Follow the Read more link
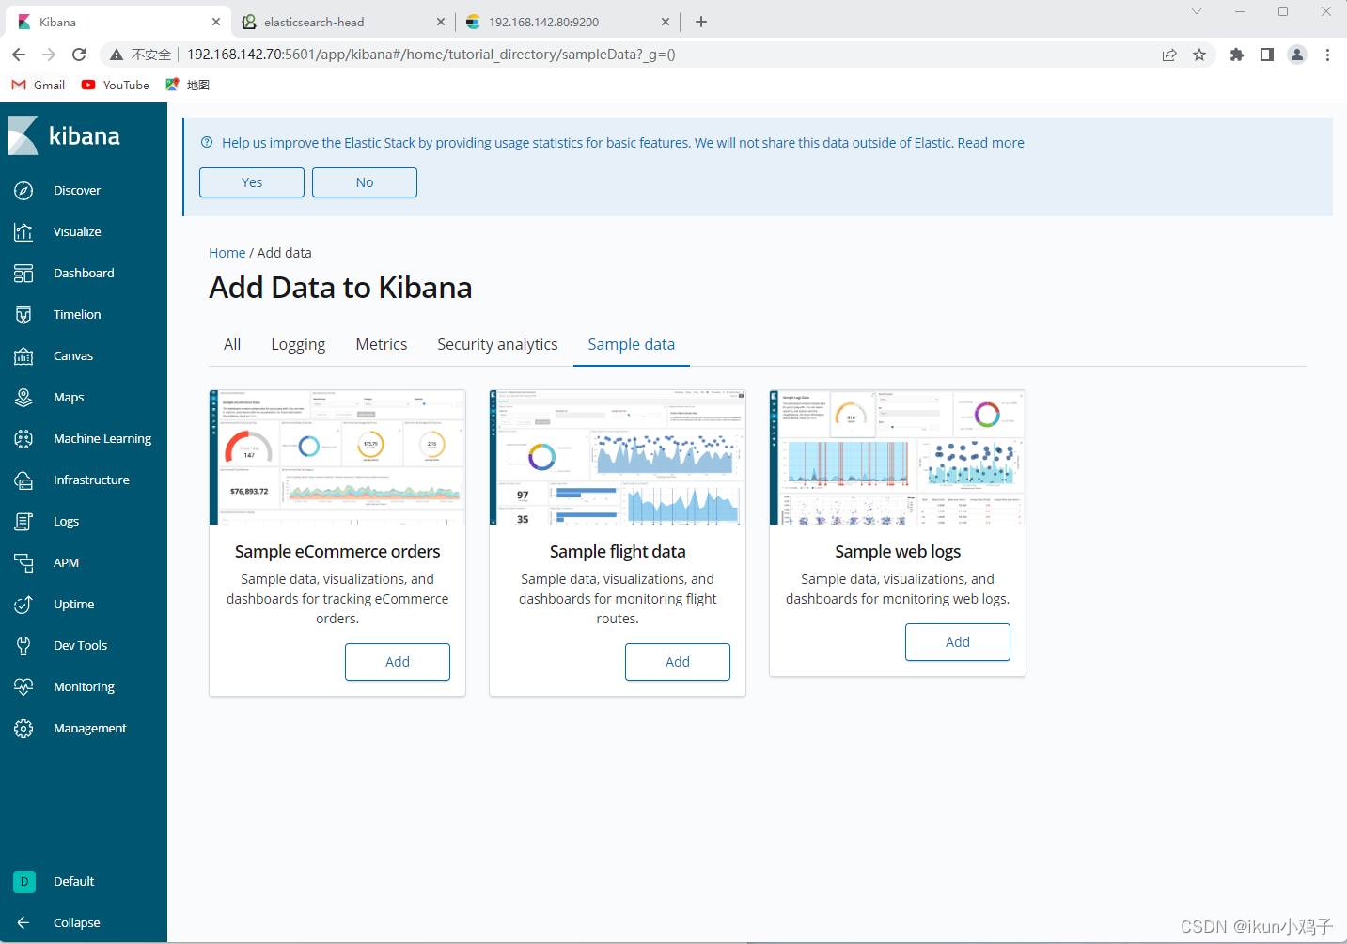Screen dimensions: 1347x944 991,143
